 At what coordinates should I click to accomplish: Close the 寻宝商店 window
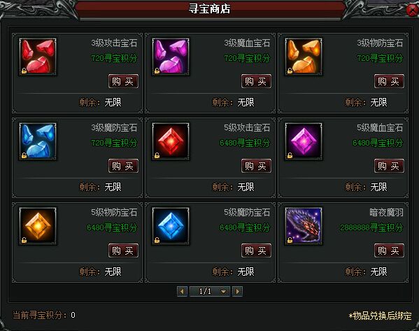click(x=413, y=10)
